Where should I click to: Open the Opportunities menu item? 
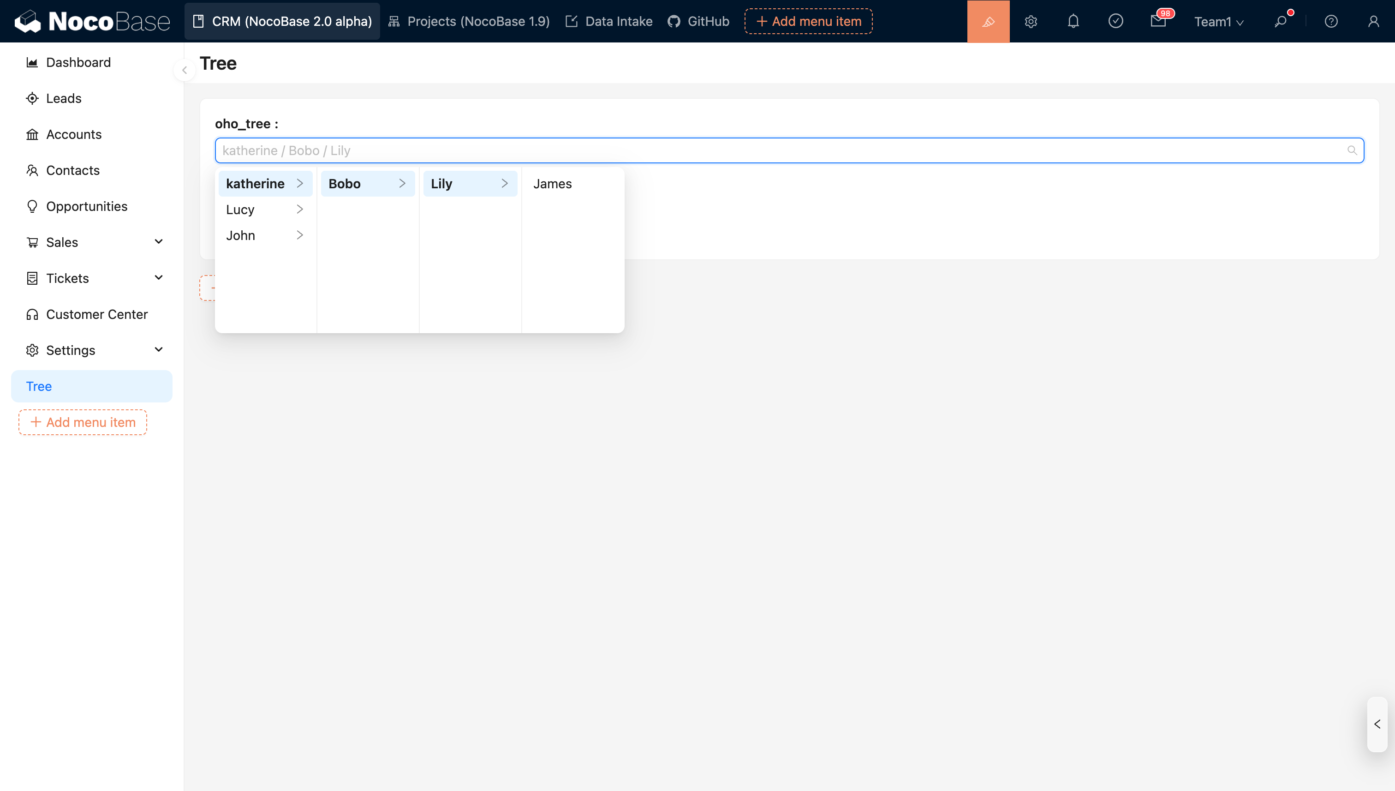[87, 206]
